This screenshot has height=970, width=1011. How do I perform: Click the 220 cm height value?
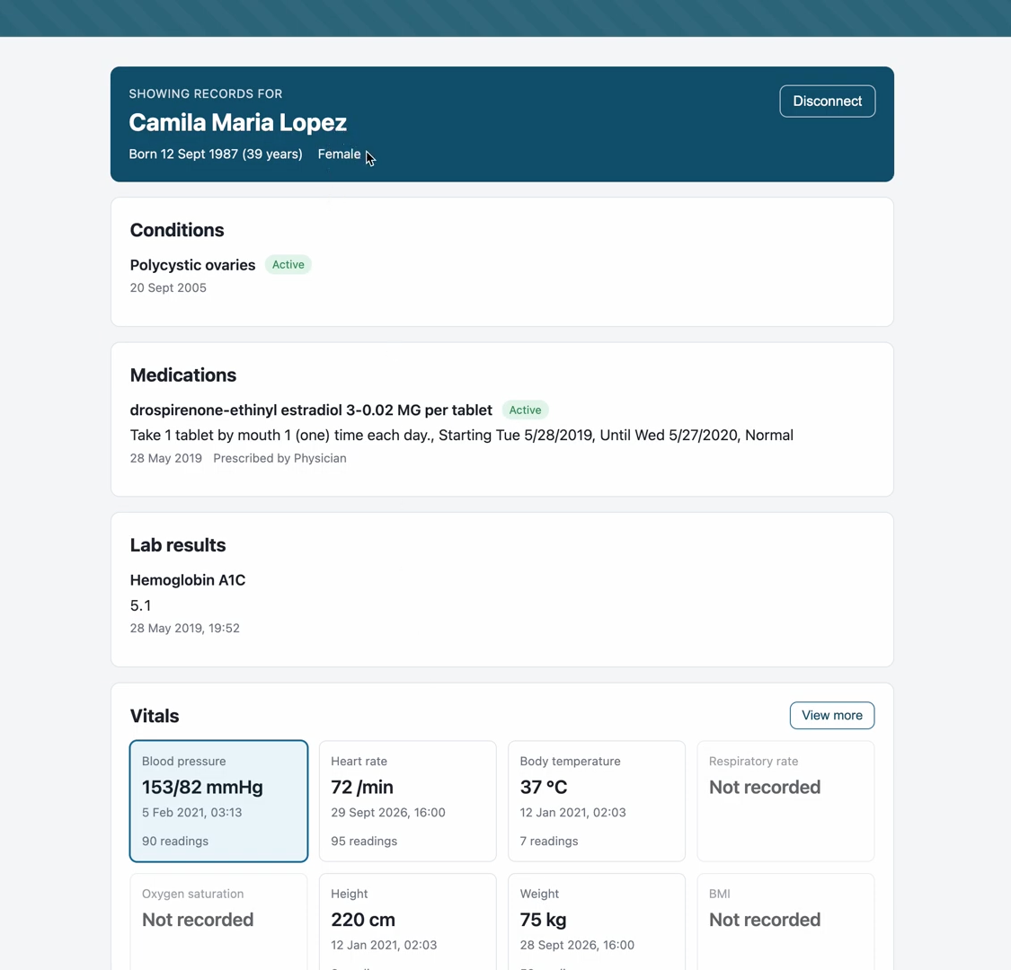363,920
